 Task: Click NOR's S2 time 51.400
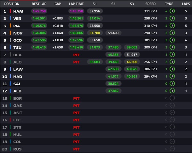pyautogui.click(x=113, y=33)
